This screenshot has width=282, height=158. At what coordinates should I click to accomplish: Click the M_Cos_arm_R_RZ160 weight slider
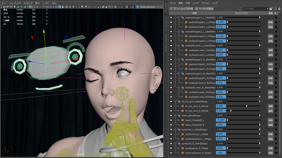coord(243,111)
